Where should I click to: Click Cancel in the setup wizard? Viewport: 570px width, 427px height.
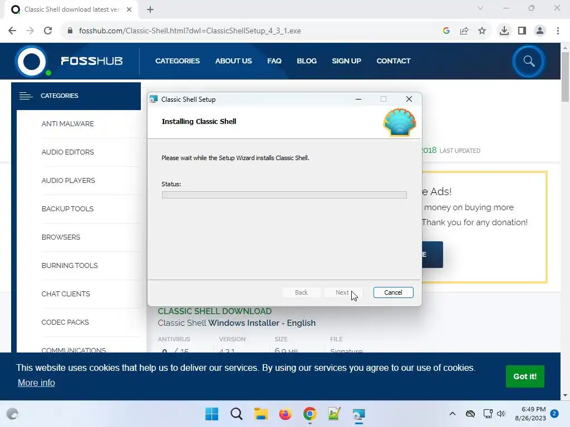[393, 292]
